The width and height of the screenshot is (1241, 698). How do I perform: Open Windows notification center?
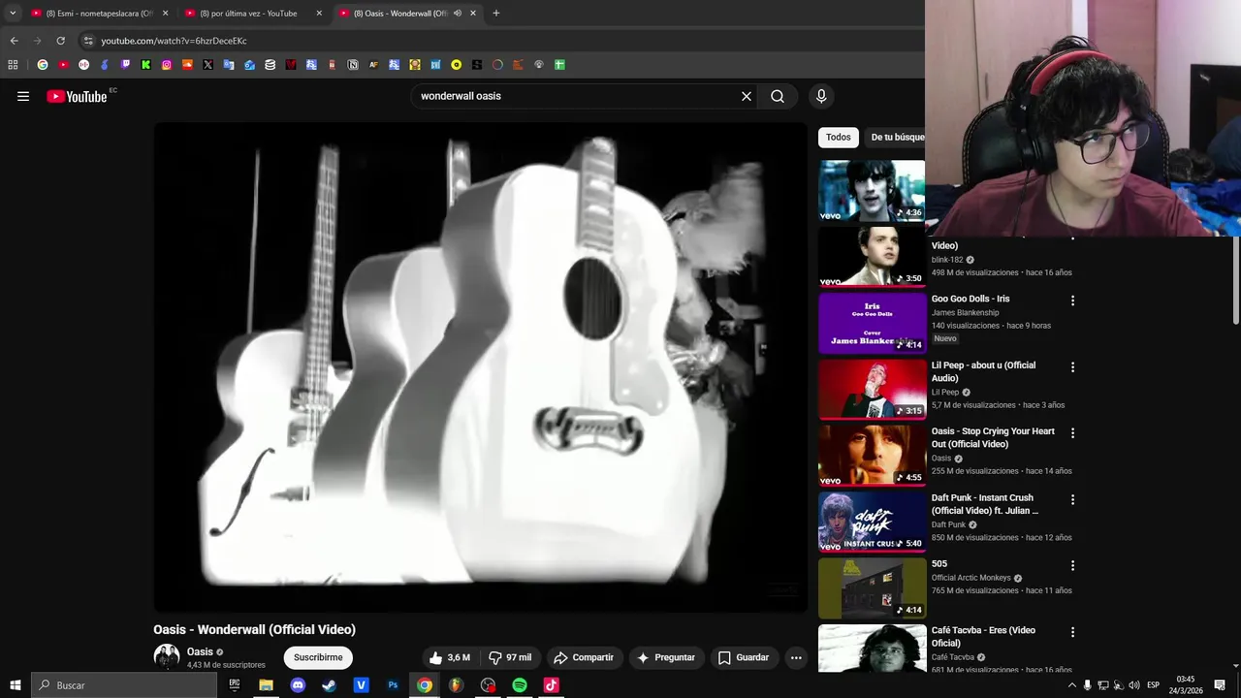(1220, 685)
